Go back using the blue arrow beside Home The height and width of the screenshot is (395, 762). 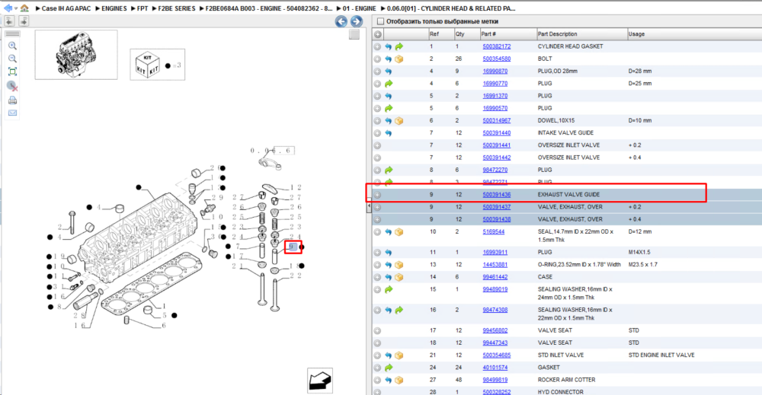tap(8, 8)
